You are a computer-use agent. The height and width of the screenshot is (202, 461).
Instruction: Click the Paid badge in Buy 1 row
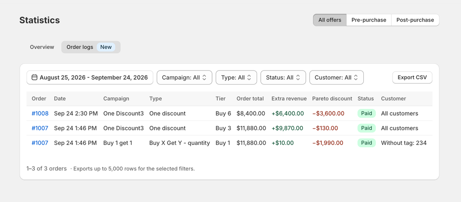[x=366, y=143]
